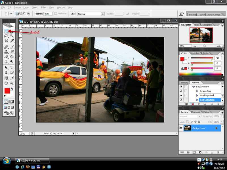Image resolution: width=227 pixels, height=170 pixels.
Task: Select the Eyedropper tool
Action: click(x=12, y=78)
